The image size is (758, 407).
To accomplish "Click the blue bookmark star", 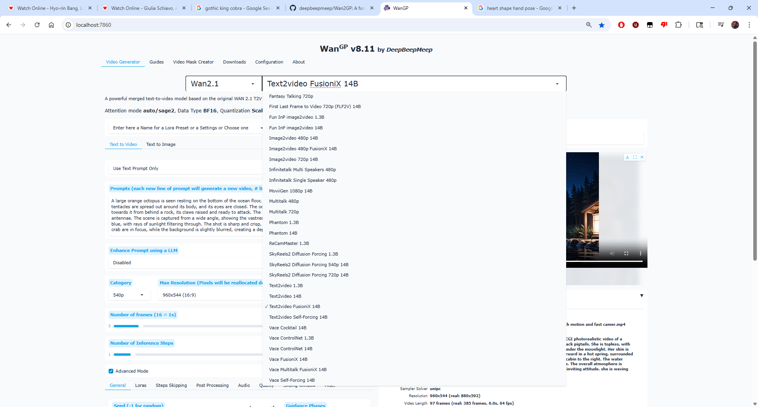I will click(x=602, y=25).
